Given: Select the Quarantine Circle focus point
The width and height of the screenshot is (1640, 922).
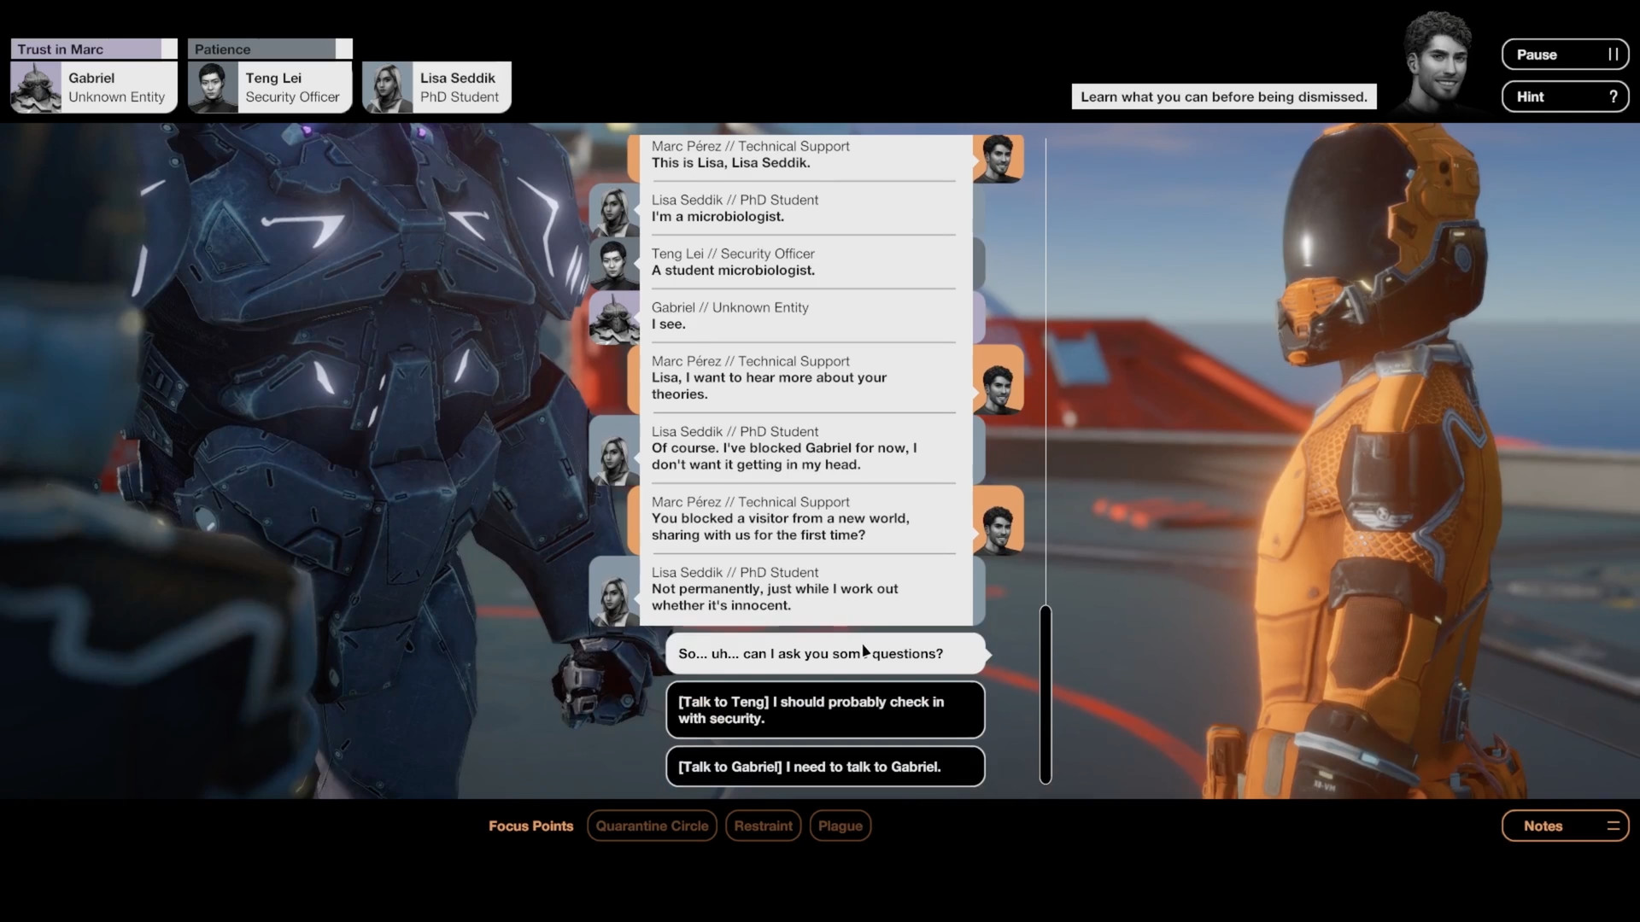Looking at the screenshot, I should click(x=652, y=826).
